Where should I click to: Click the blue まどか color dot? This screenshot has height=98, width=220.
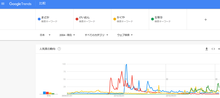click(x=39, y=19)
